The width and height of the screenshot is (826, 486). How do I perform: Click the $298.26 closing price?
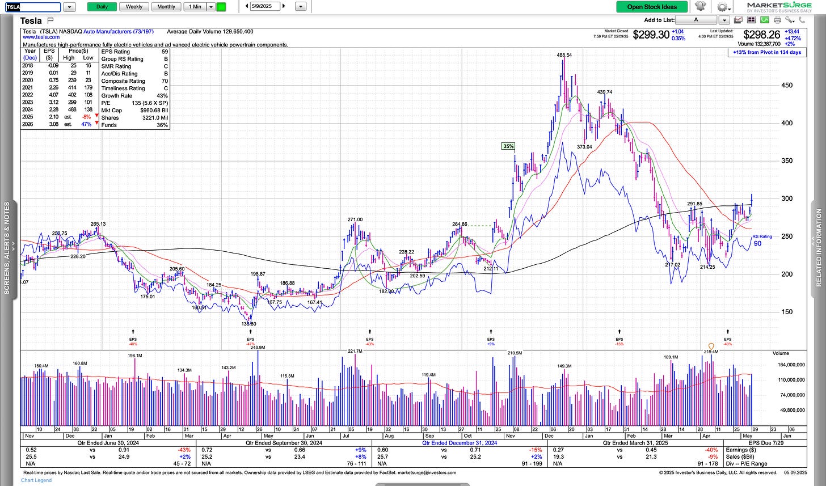pyautogui.click(x=762, y=35)
